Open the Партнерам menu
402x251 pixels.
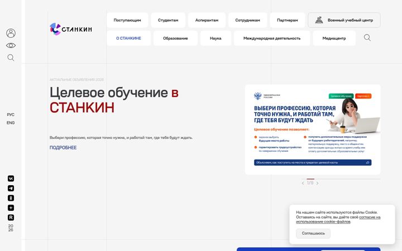288,20
